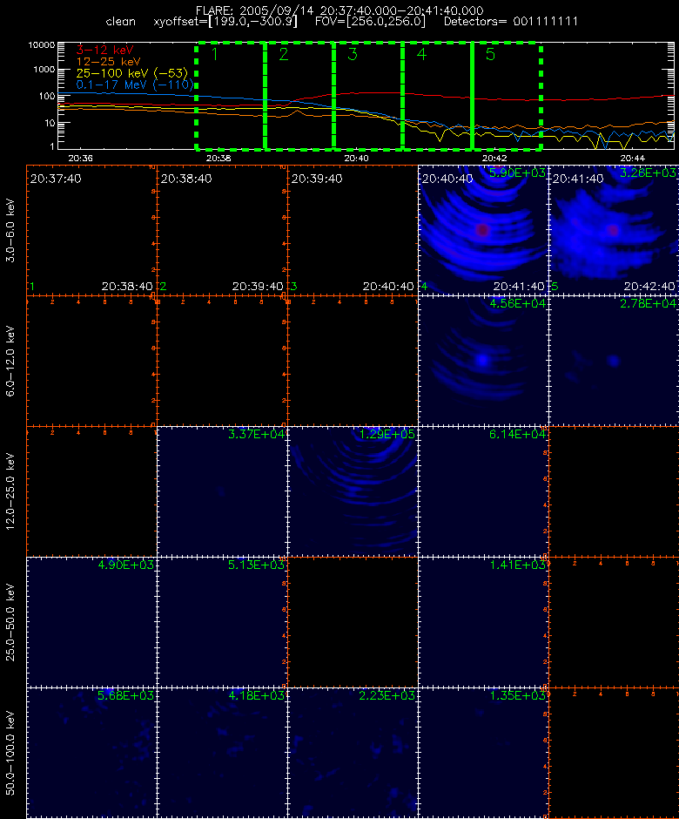Click the 20:38 time axis label
This screenshot has height=819, width=679.
pyautogui.click(x=218, y=158)
